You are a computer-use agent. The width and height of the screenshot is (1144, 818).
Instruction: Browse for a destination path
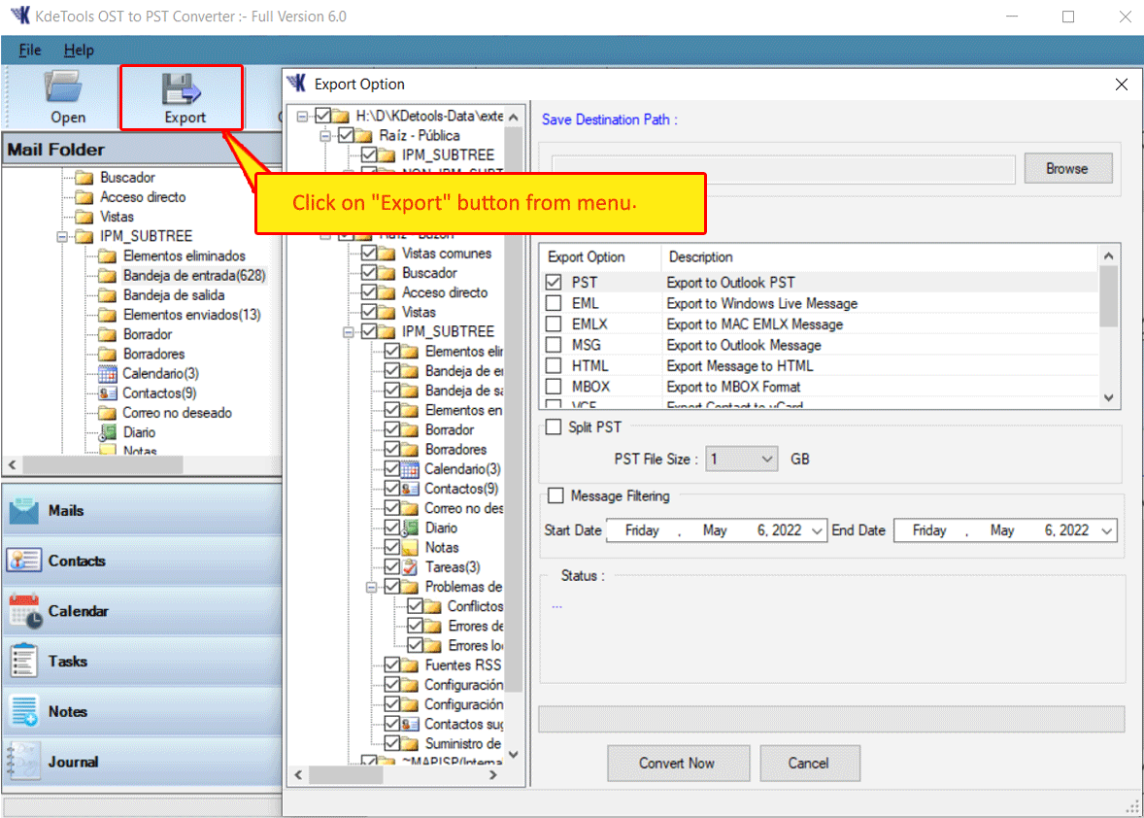coord(1068,167)
